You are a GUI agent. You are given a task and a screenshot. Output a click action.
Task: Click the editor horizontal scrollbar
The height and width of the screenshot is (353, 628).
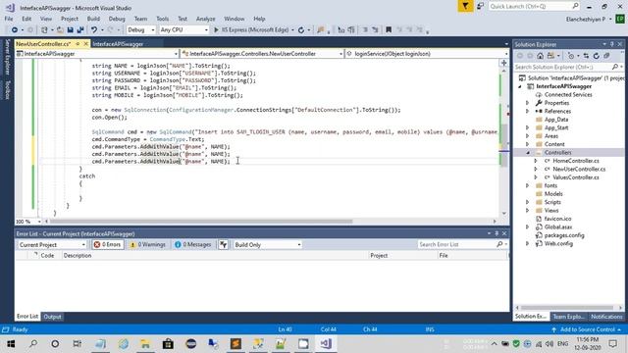[200, 221]
